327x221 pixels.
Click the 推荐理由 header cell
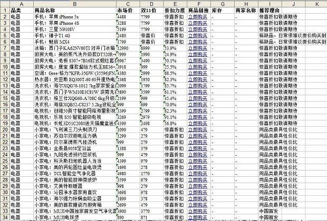click(x=270, y=11)
